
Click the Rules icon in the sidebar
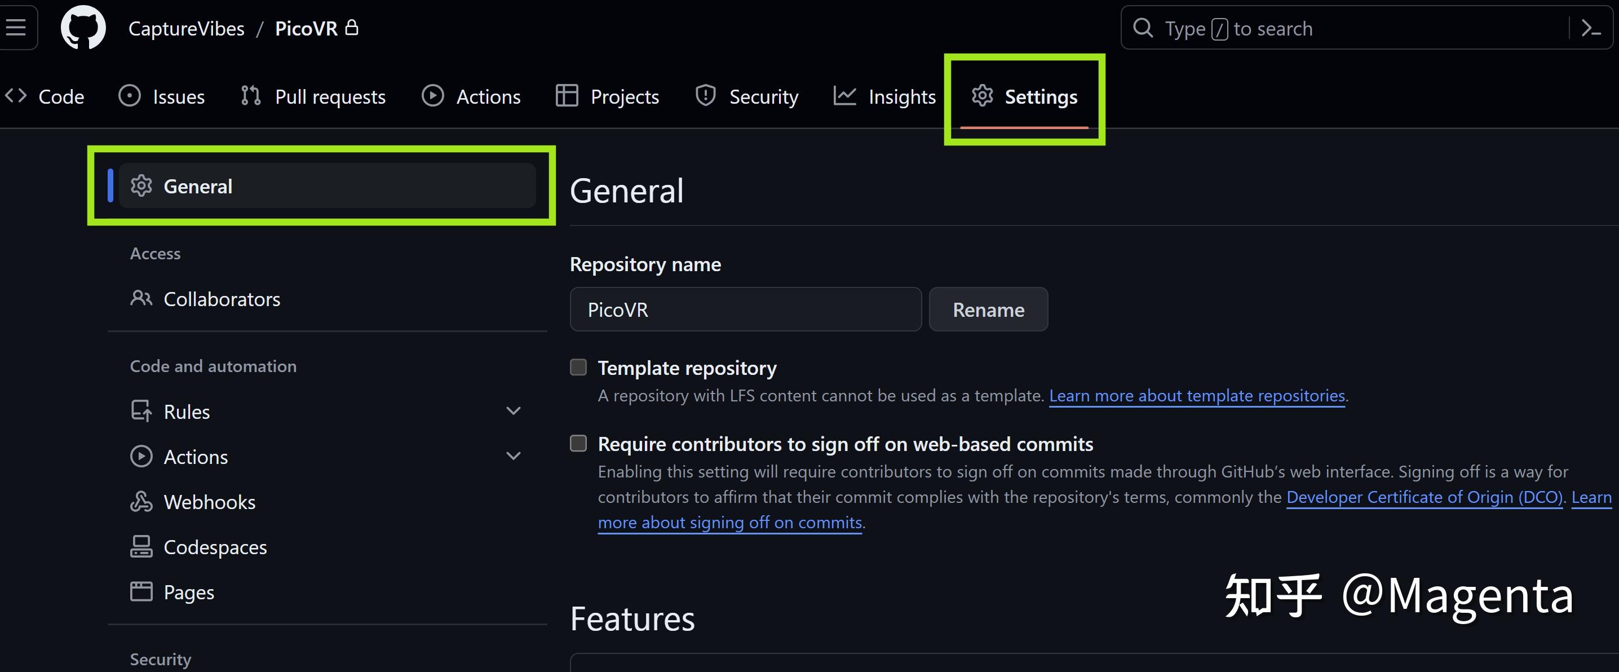point(141,411)
